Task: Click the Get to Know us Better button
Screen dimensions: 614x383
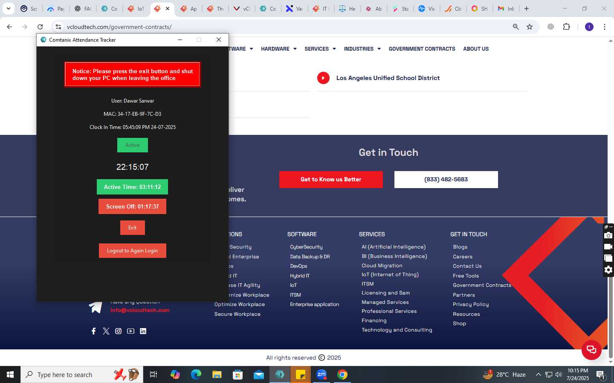Action: pyautogui.click(x=331, y=180)
